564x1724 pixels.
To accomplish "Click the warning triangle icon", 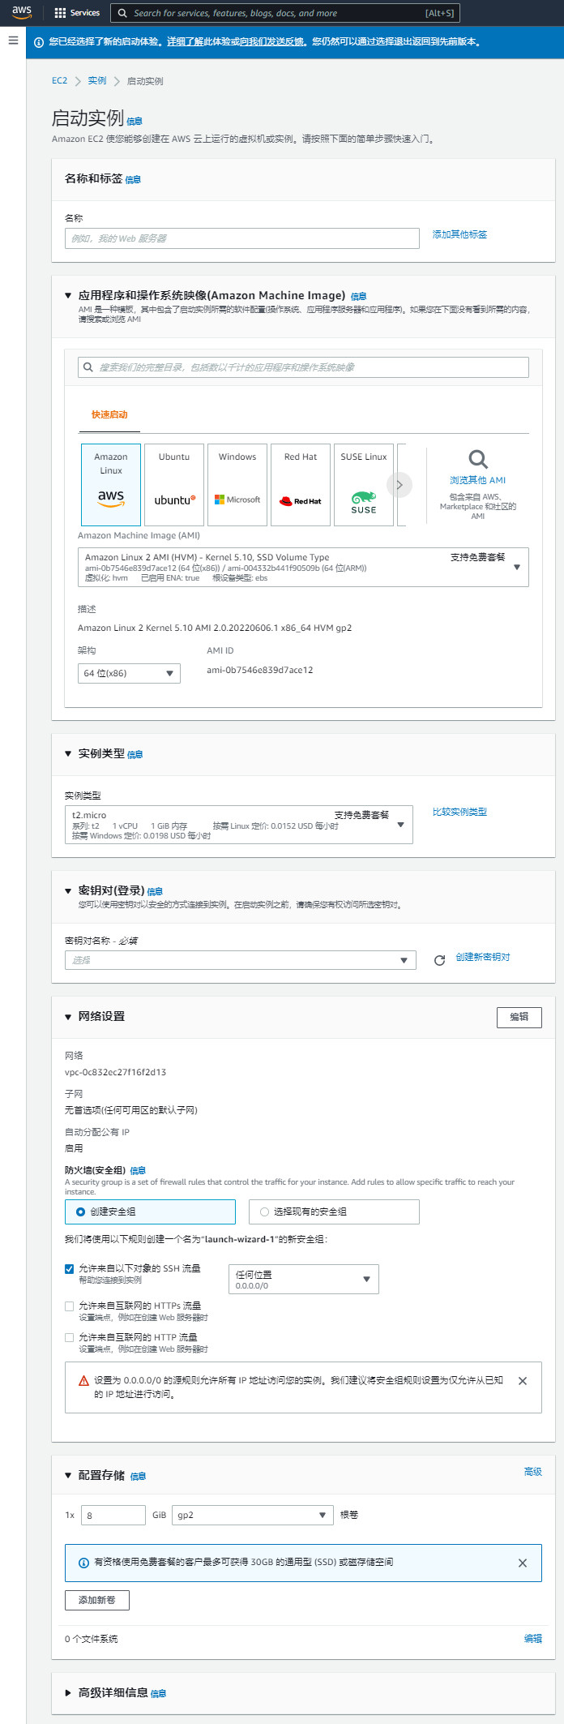I will pyautogui.click(x=83, y=1380).
